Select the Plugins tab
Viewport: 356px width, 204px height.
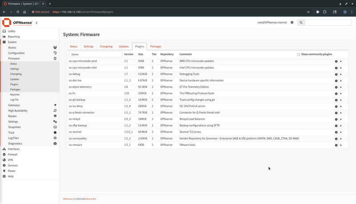pos(139,47)
